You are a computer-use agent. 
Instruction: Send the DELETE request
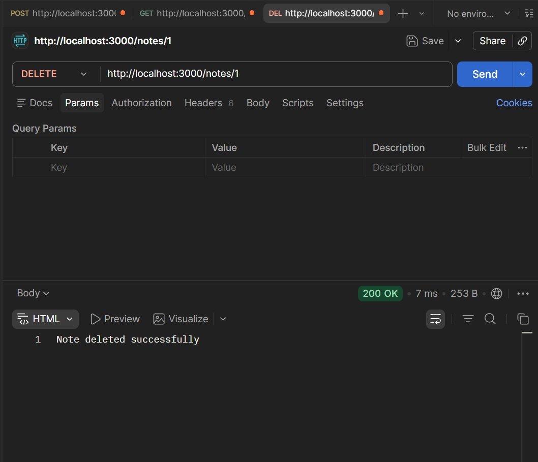[485, 74]
